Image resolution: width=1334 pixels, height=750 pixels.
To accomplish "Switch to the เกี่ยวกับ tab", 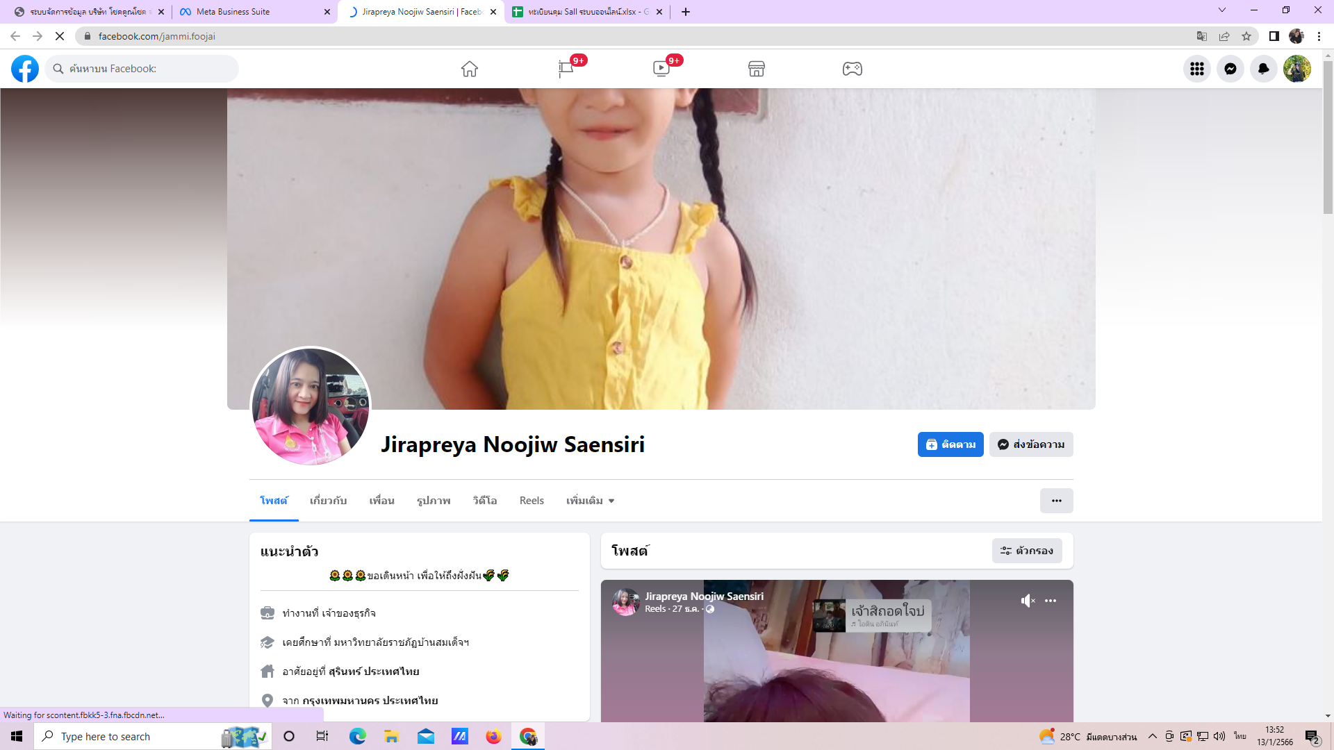I will [328, 501].
